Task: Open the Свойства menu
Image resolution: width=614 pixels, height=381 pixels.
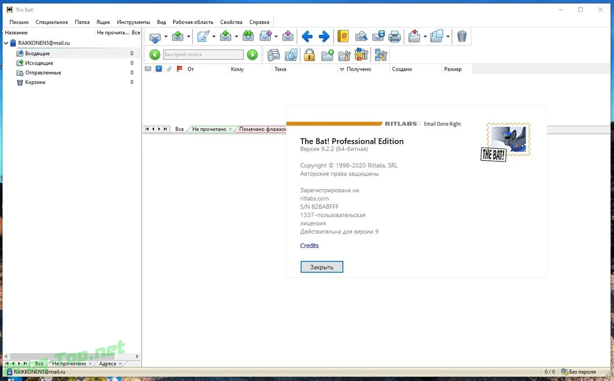Action: [x=231, y=22]
